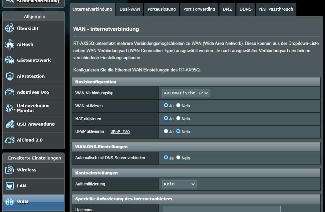Open Adaptives QoS gauge icon
Screen dimensions: 325x212
click(x=10, y=92)
